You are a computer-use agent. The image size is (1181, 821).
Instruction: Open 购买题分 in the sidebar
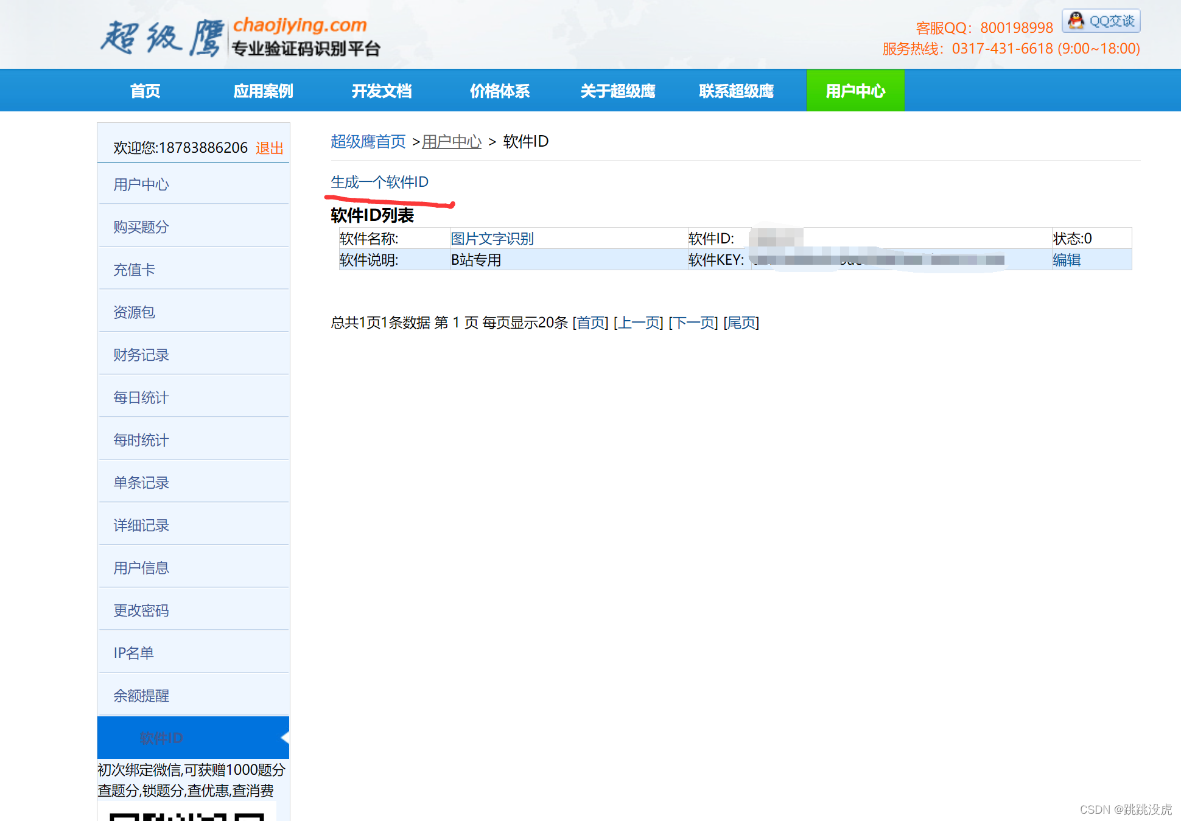coord(141,227)
